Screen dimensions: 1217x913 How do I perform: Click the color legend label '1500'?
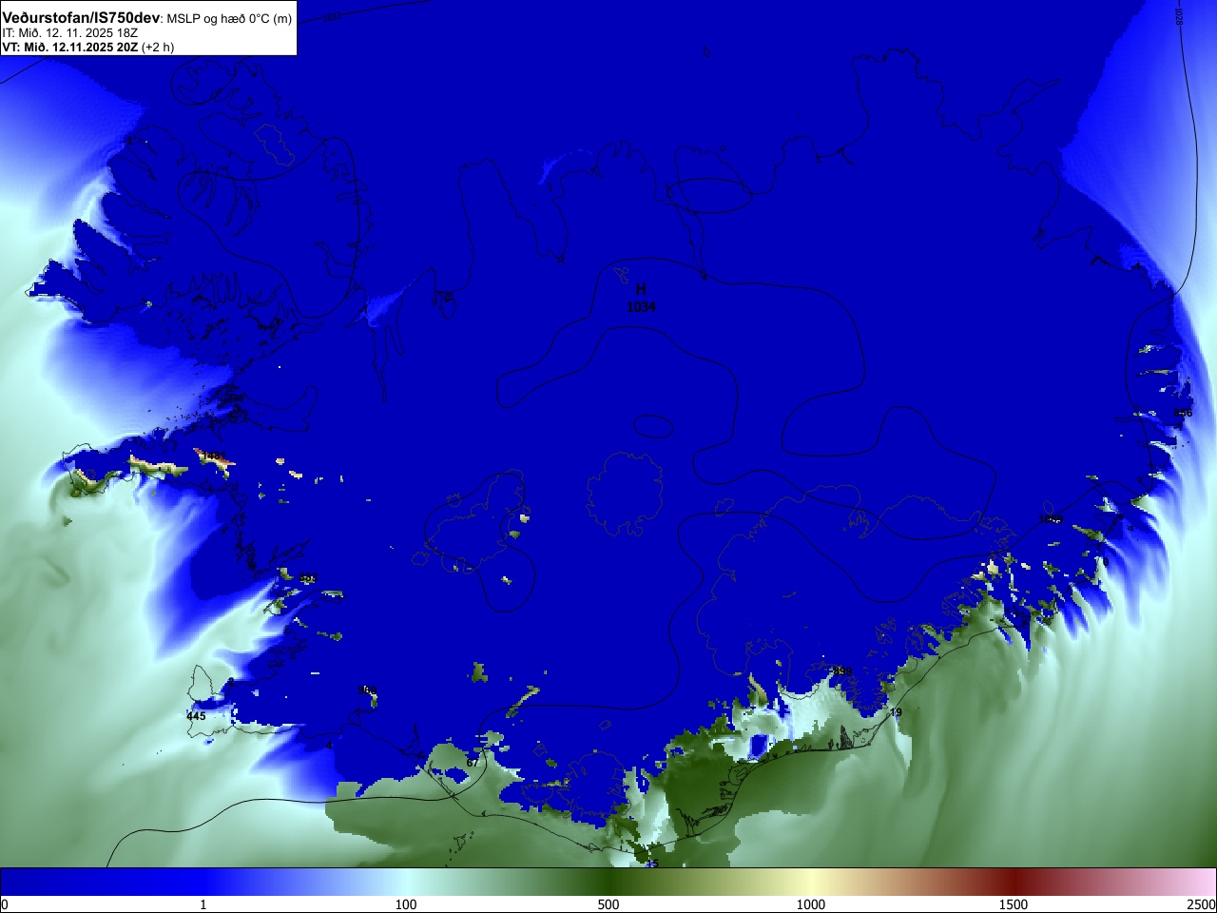coord(1014,904)
